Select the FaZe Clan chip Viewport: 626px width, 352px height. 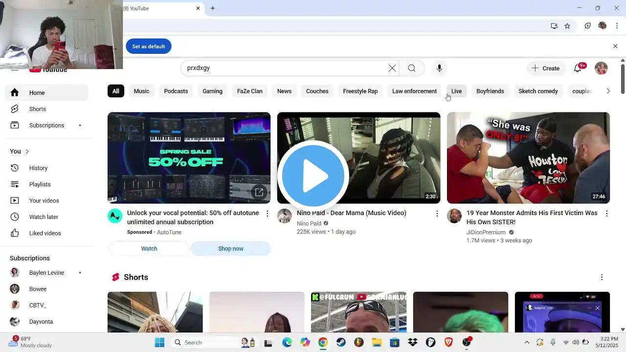tap(250, 91)
